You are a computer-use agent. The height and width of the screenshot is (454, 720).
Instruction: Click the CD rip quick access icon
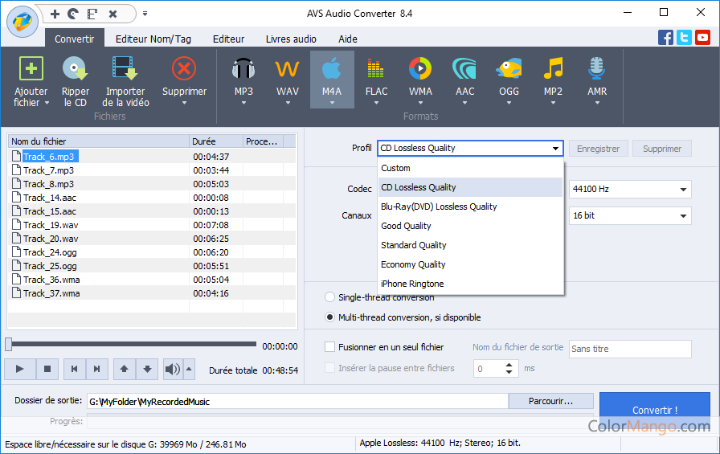coord(73,14)
